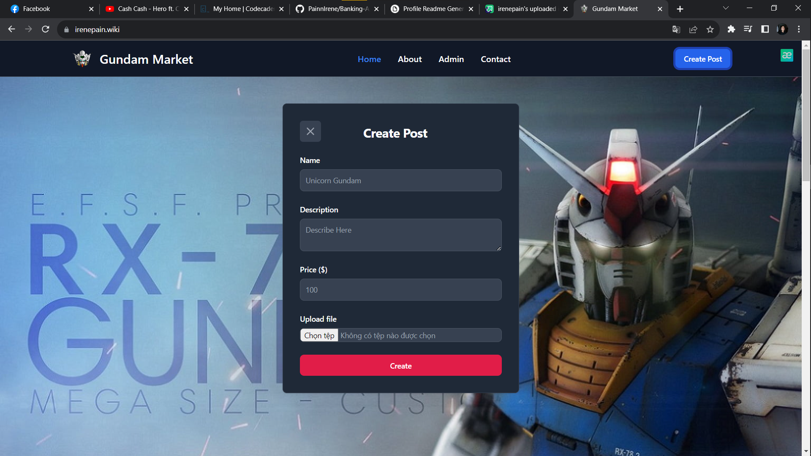This screenshot has width=811, height=456.
Task: Close the Facebook tab
Action: [x=91, y=9]
